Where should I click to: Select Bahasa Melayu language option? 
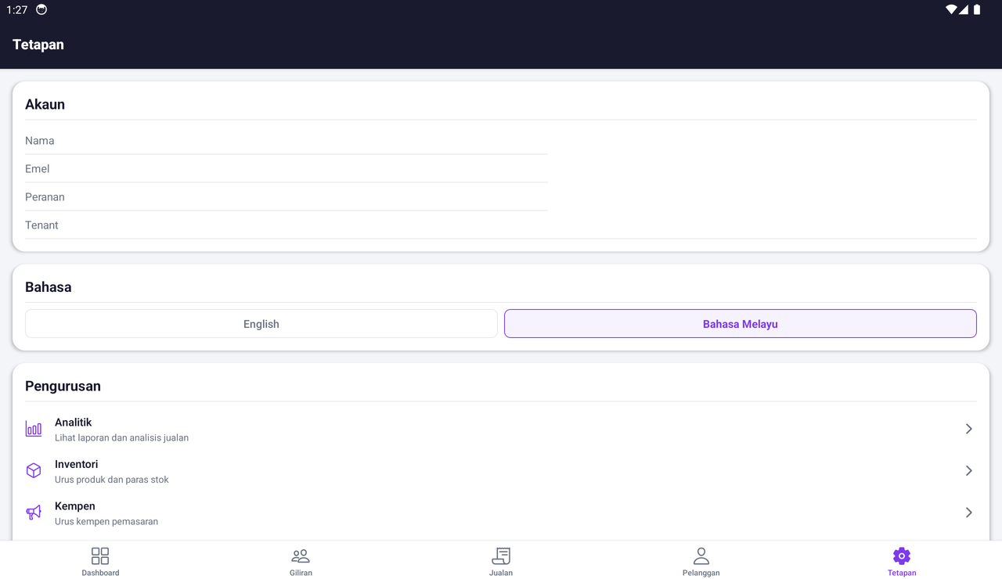(741, 324)
